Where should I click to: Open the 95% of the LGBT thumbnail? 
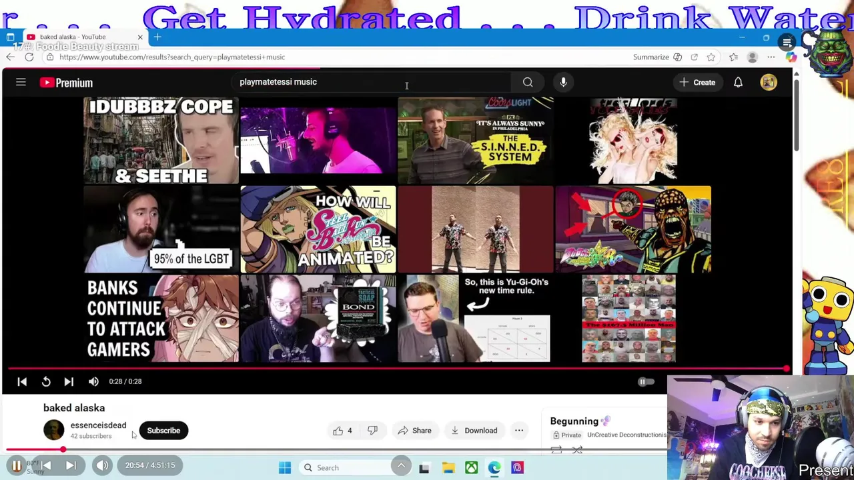(x=161, y=229)
